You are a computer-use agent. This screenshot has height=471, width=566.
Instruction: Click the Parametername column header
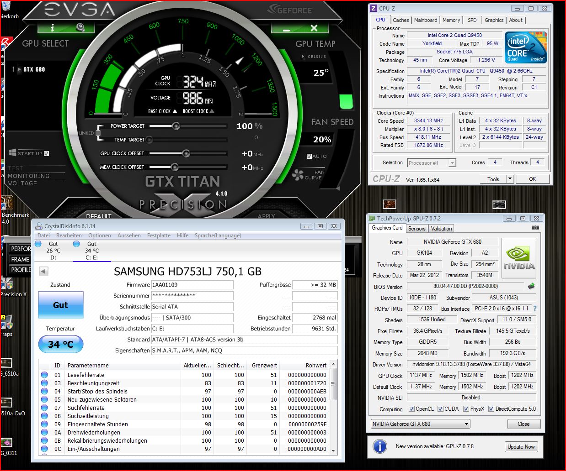[x=123, y=365]
